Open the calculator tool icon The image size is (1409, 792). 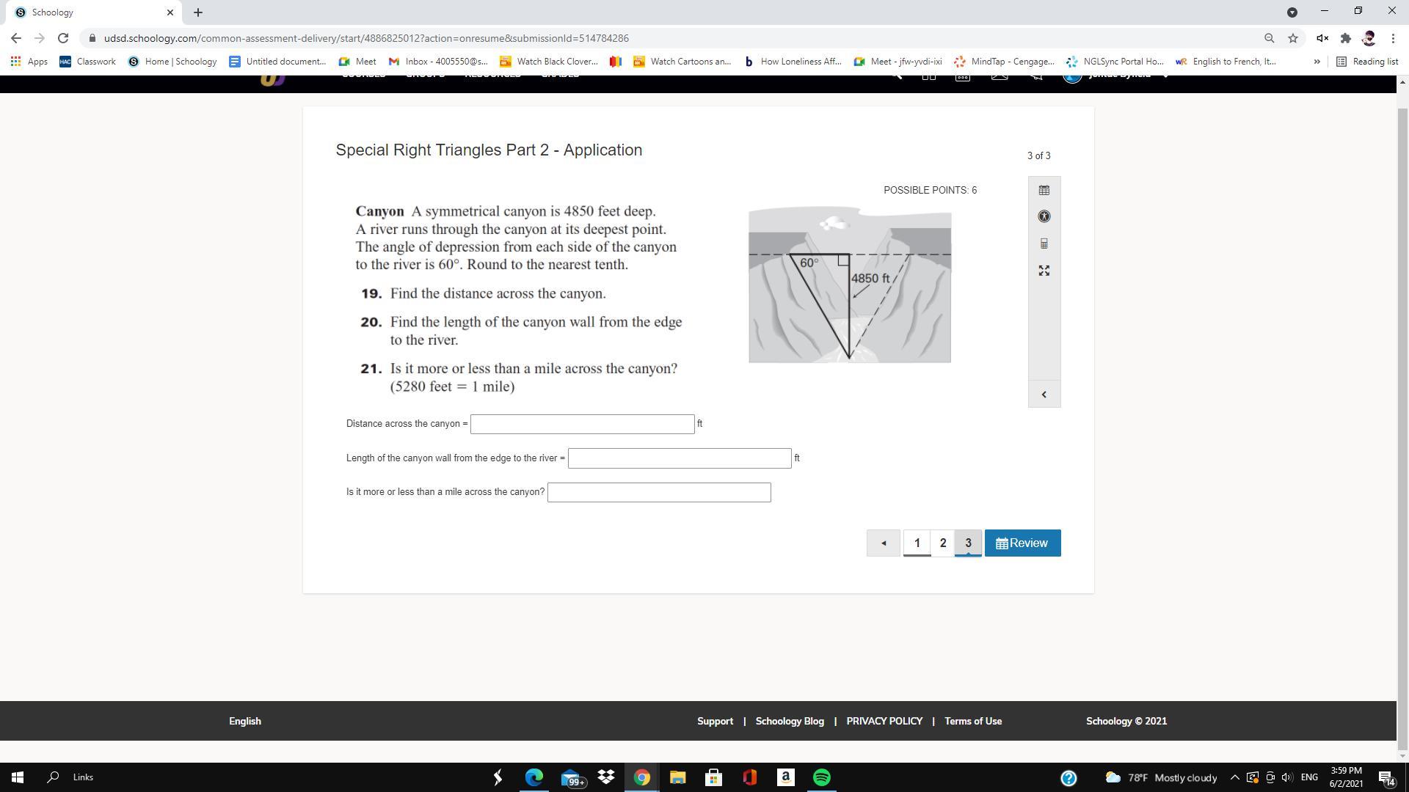(1044, 243)
